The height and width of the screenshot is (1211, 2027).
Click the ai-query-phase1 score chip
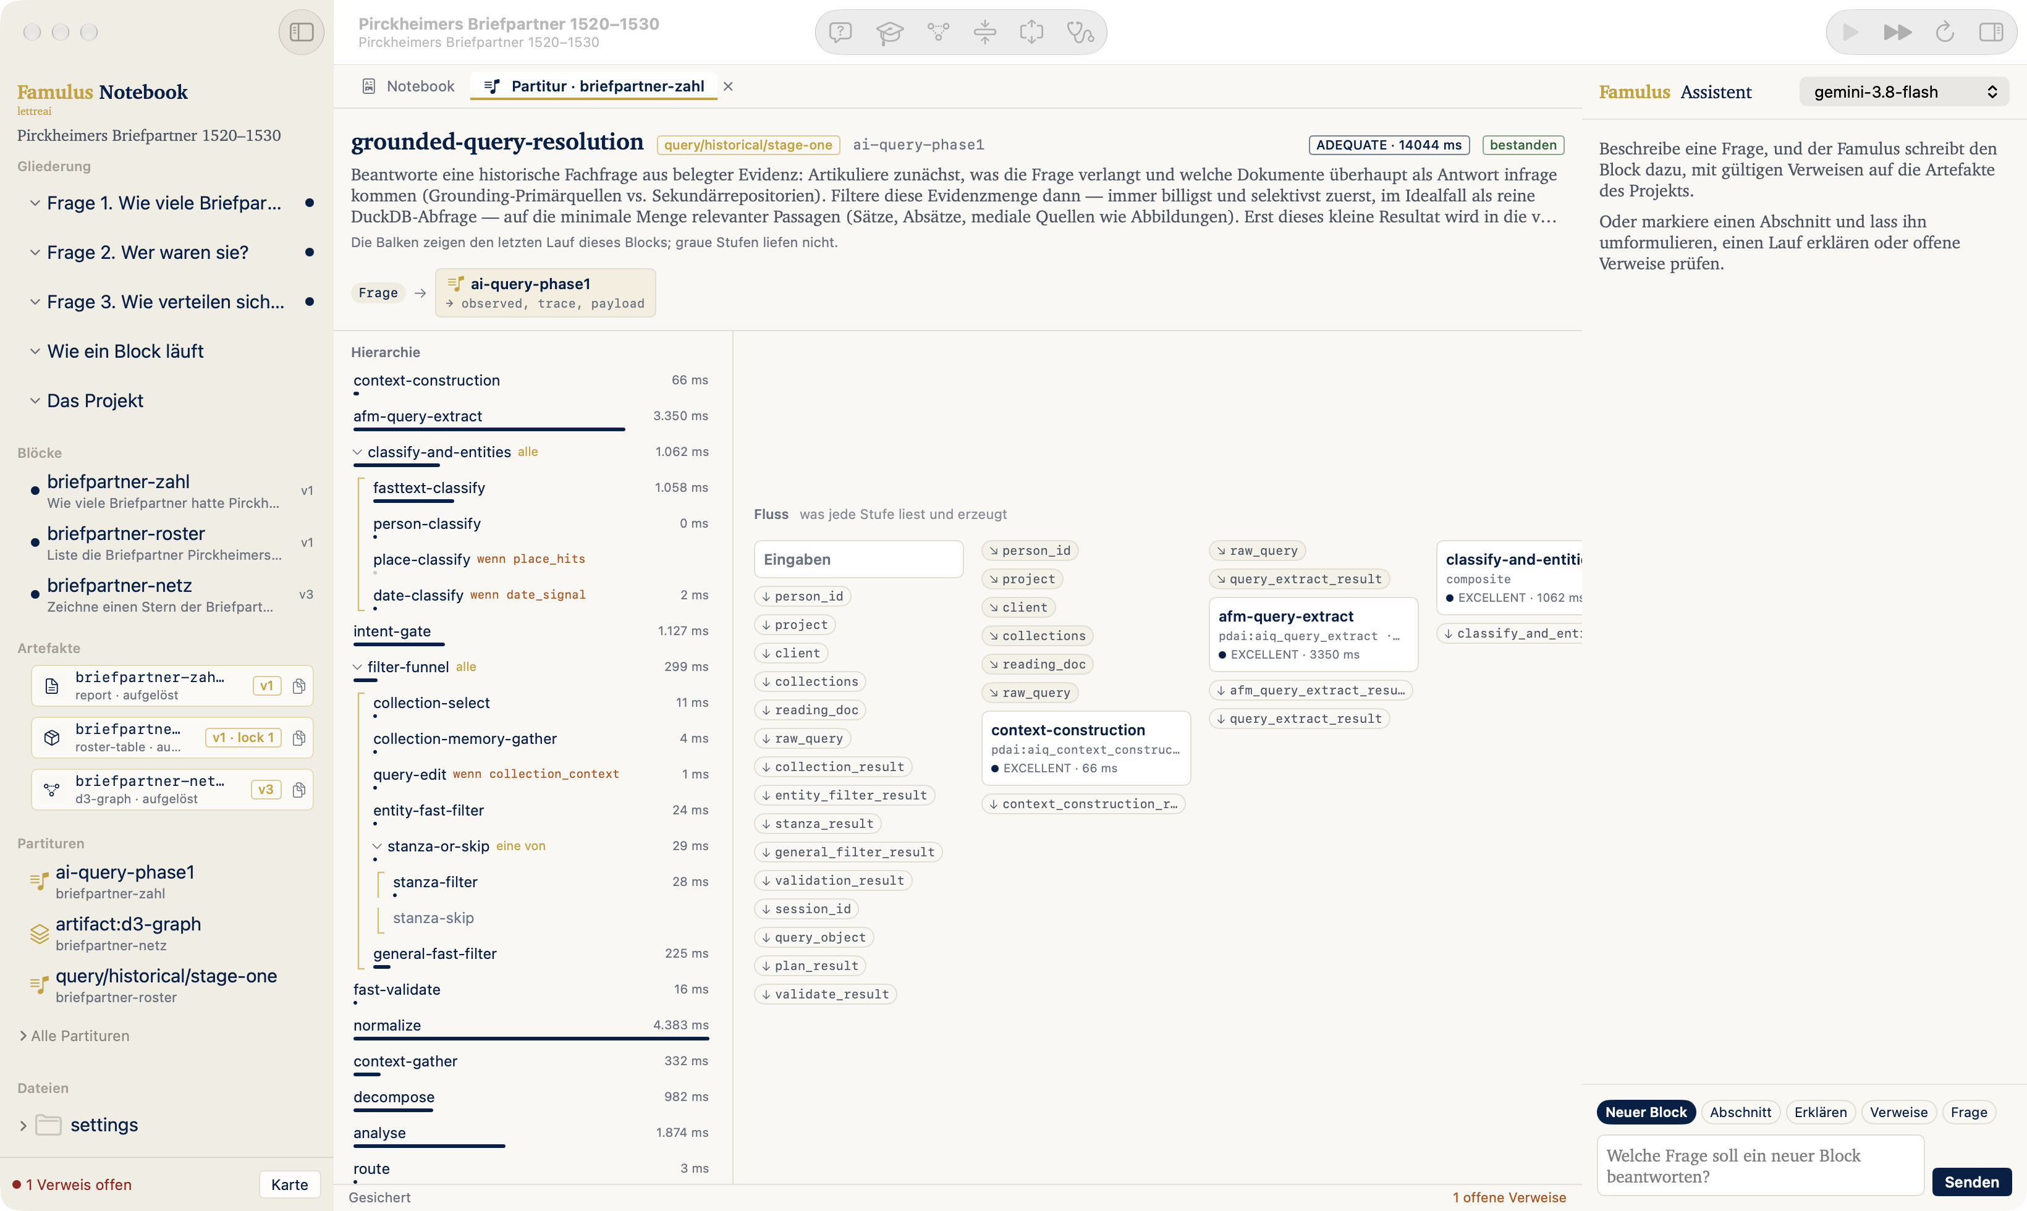click(x=545, y=293)
